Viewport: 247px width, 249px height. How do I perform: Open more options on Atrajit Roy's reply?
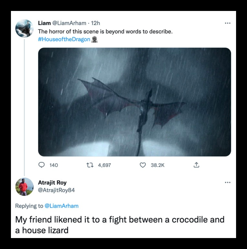[x=228, y=182]
